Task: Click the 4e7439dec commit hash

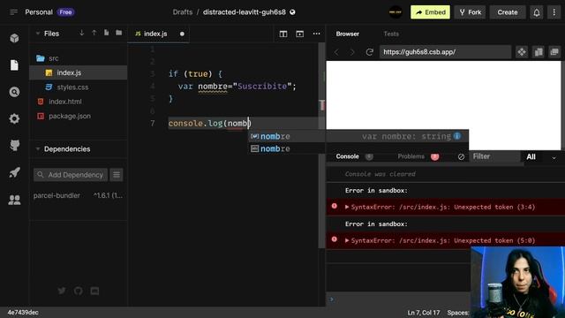Action: [x=23, y=313]
